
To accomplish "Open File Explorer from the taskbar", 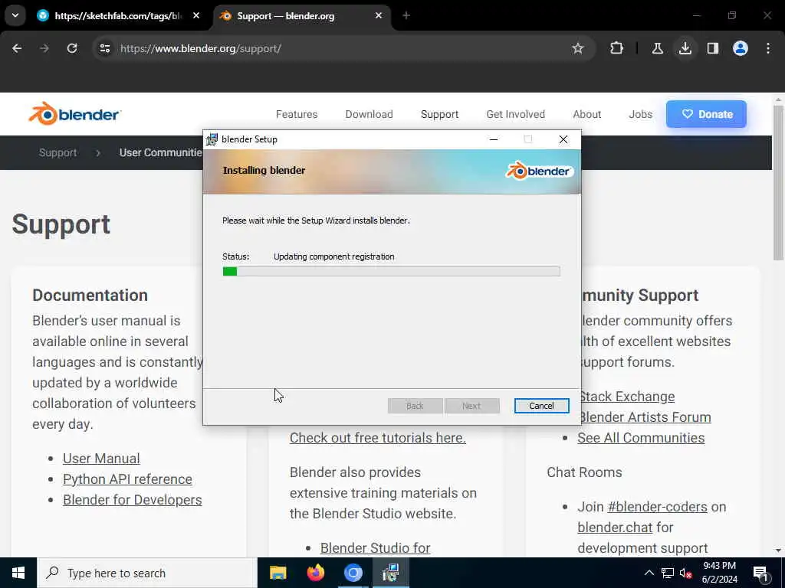I will click(x=278, y=573).
